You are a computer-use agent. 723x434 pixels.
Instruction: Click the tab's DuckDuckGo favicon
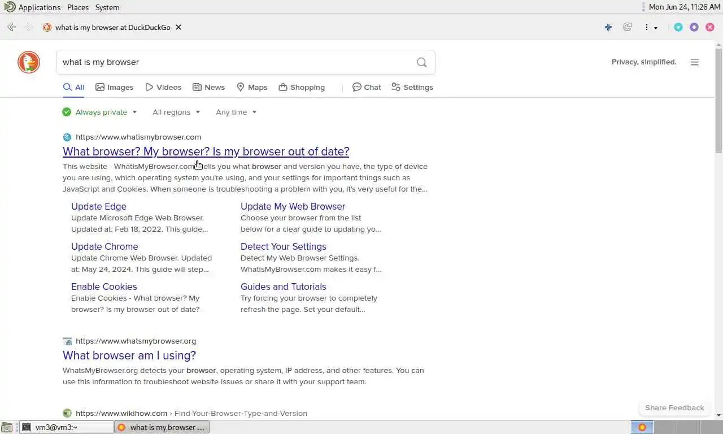point(47,27)
